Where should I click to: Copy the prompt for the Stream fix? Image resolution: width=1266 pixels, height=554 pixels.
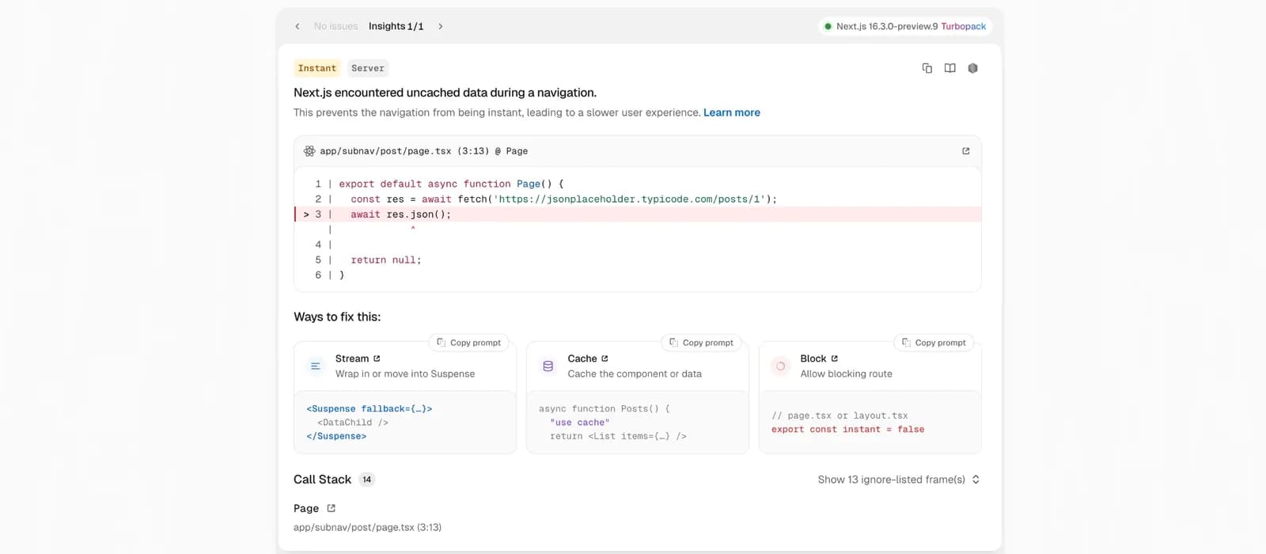coord(469,343)
